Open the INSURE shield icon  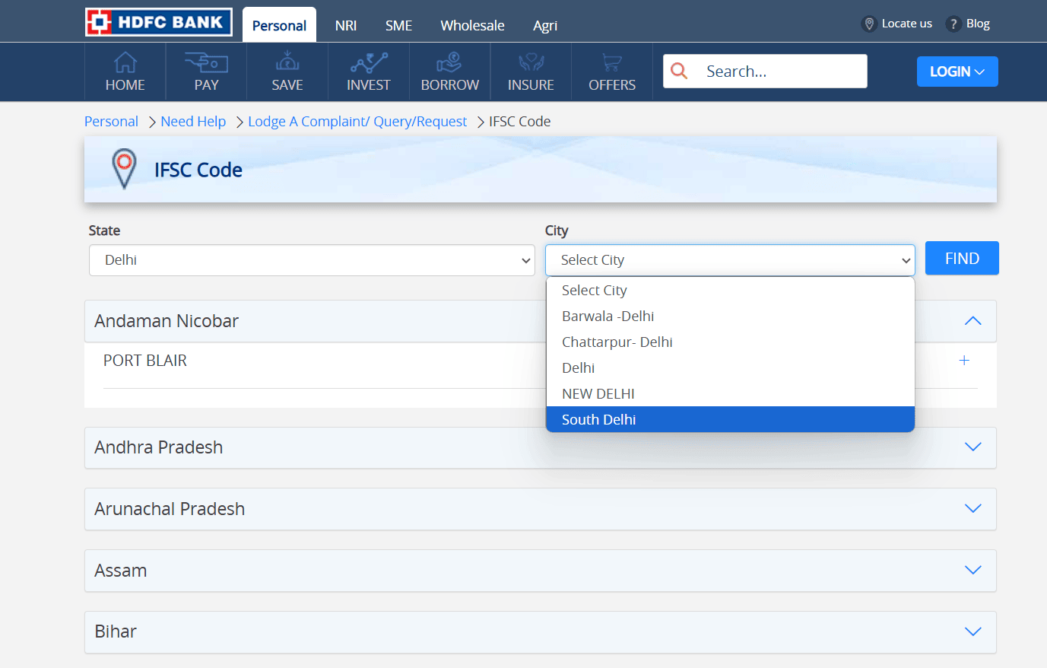531,62
